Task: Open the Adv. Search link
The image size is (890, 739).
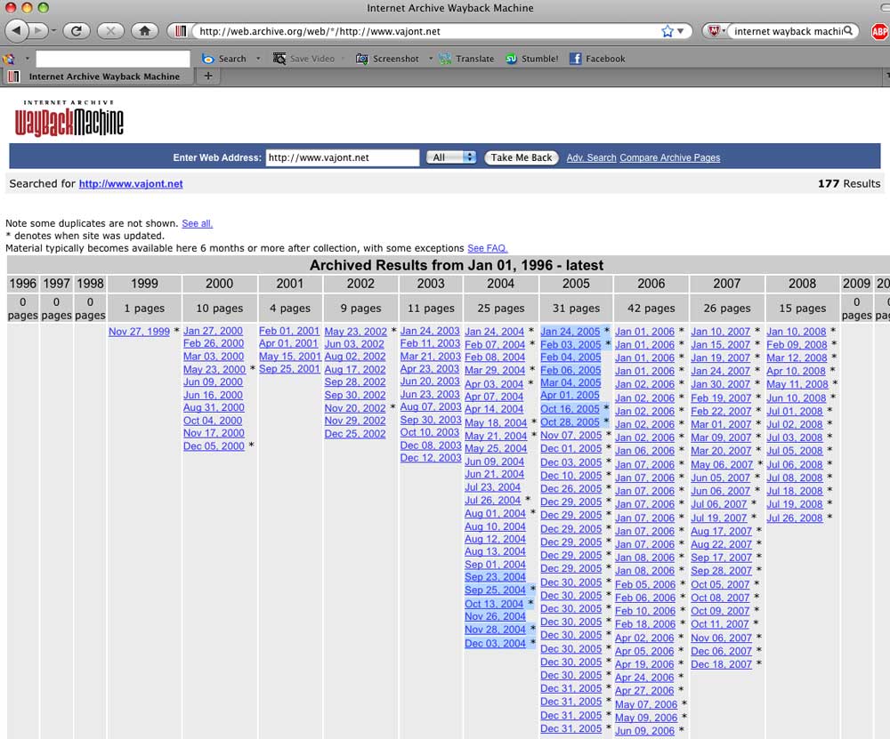Action: tap(591, 157)
